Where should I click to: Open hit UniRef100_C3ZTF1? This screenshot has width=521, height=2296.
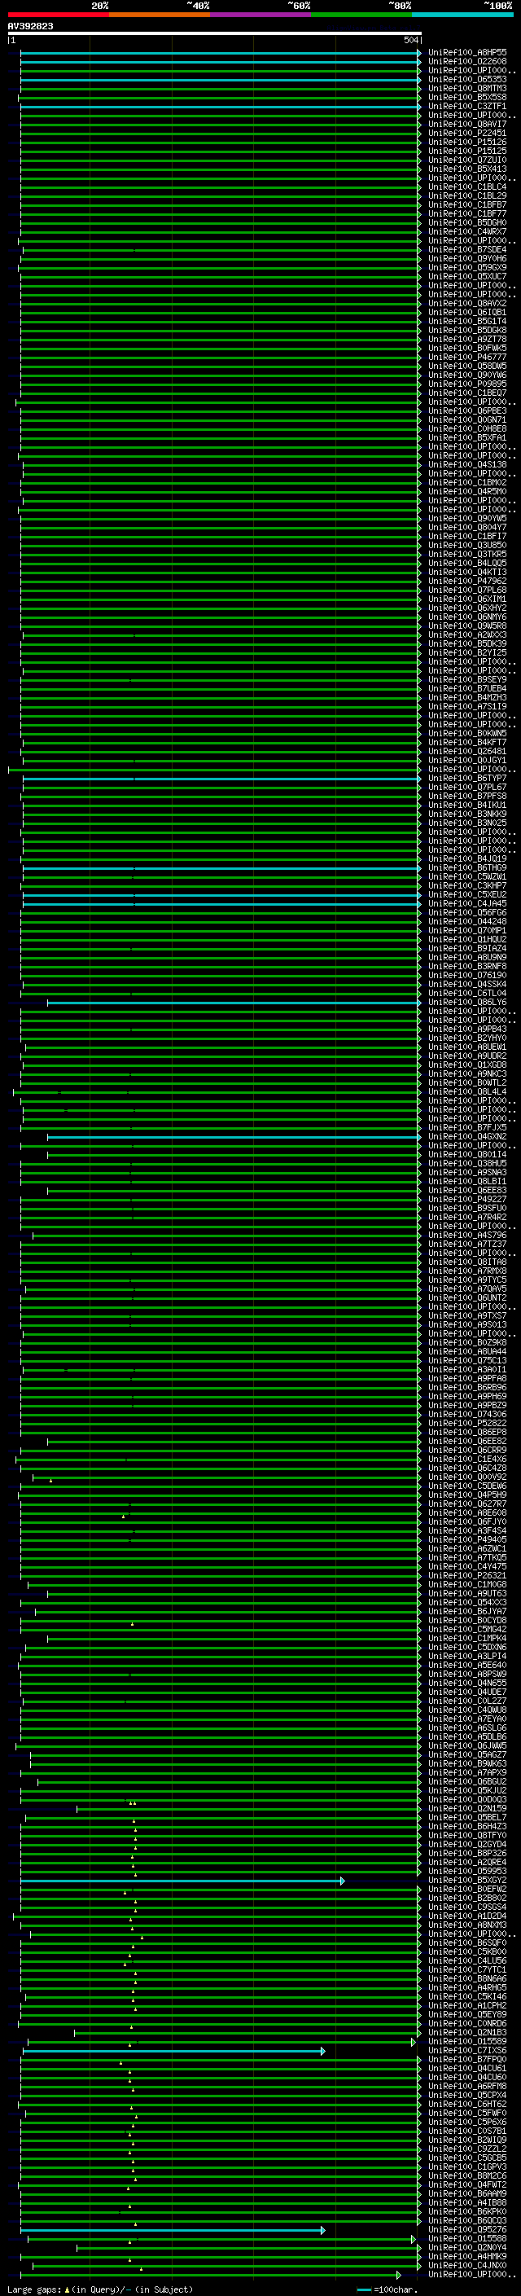pyautogui.click(x=467, y=106)
